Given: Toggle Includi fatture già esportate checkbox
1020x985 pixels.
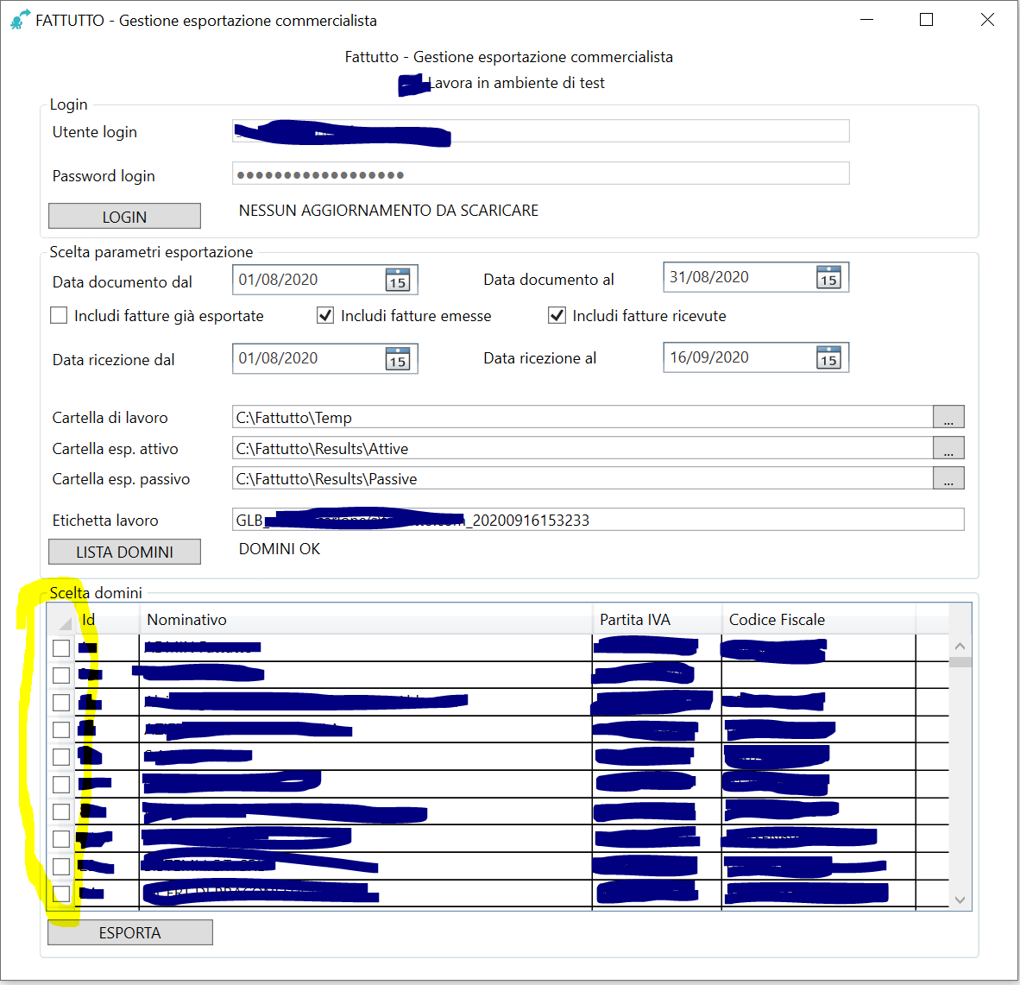Looking at the screenshot, I should coord(59,316).
